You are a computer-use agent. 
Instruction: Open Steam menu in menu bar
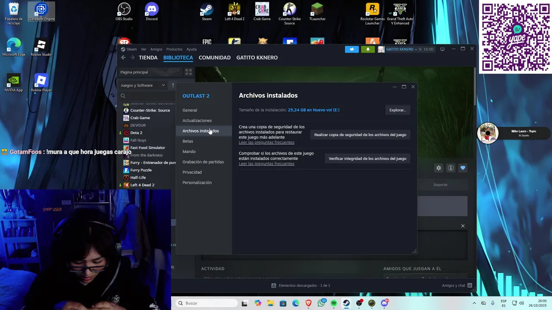(x=132, y=49)
